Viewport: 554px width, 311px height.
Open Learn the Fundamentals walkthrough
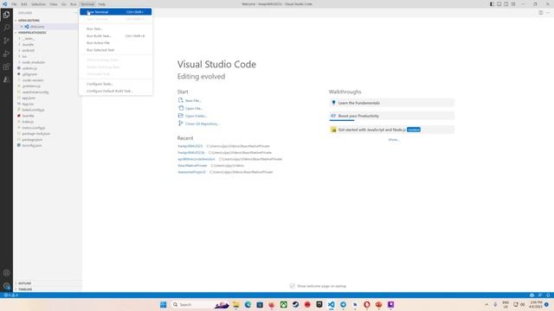click(x=391, y=103)
